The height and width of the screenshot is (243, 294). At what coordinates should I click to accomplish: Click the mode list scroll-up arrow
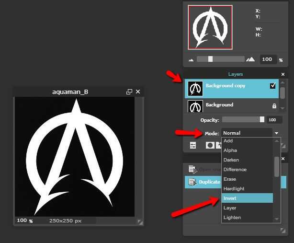click(x=277, y=141)
